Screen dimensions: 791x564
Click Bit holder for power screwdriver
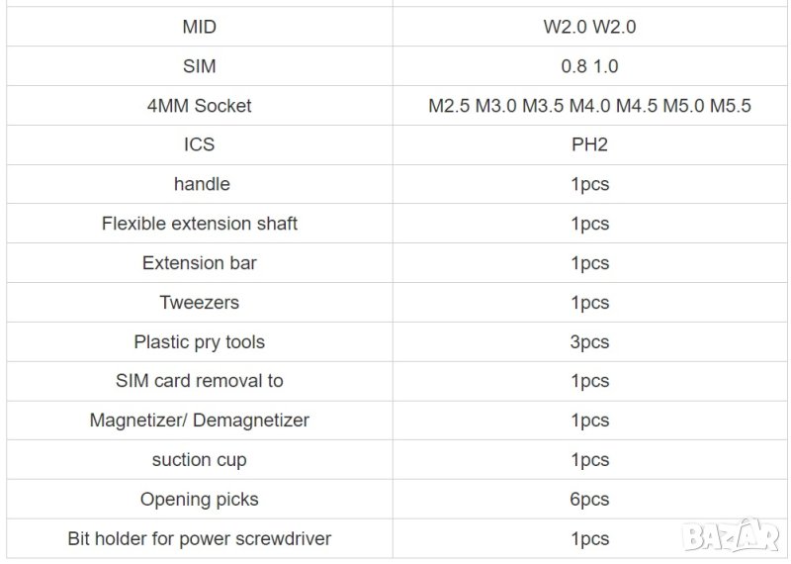click(200, 539)
